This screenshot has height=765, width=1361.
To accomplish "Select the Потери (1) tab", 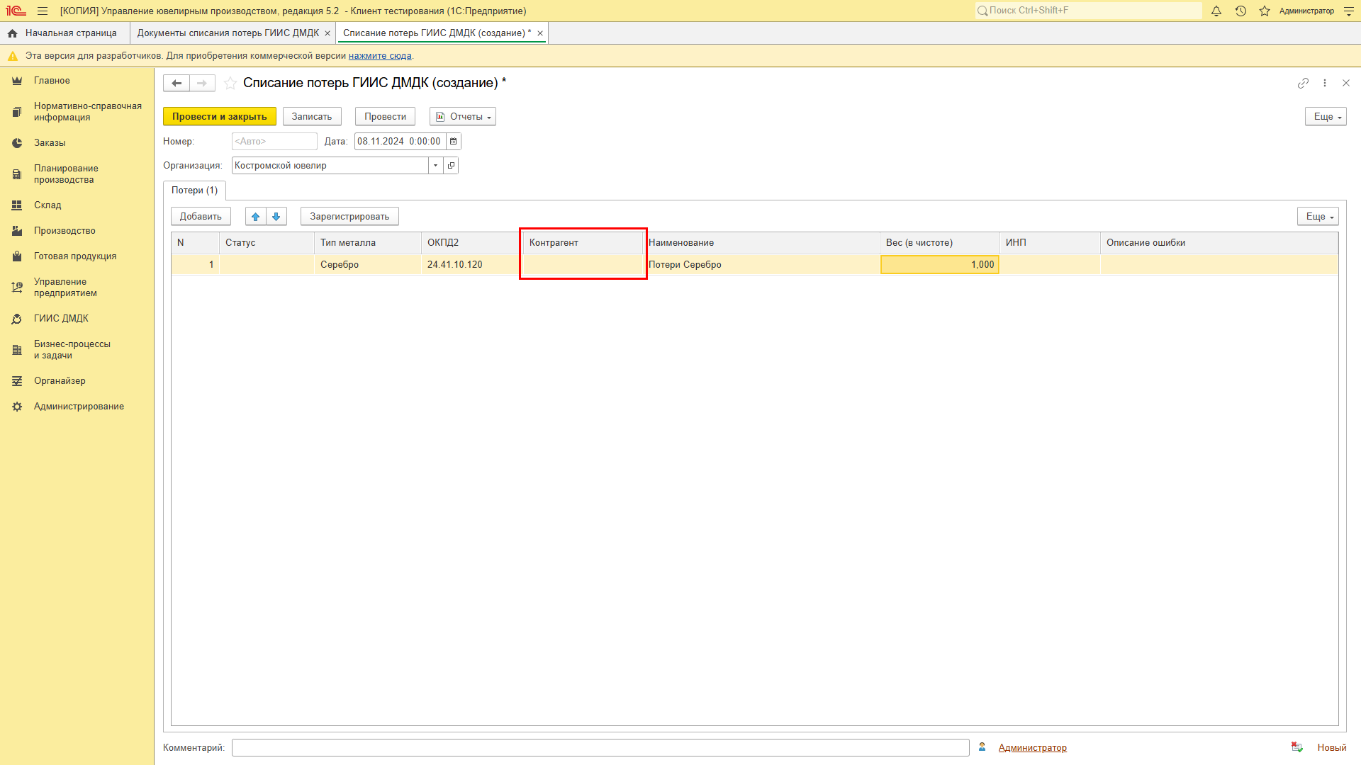I will (195, 191).
